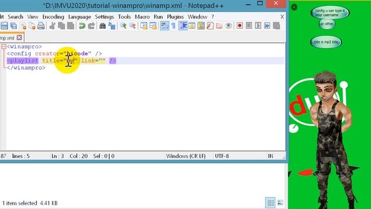Open the View menu
Viewport: 371px width, 209px height.
tap(32, 17)
